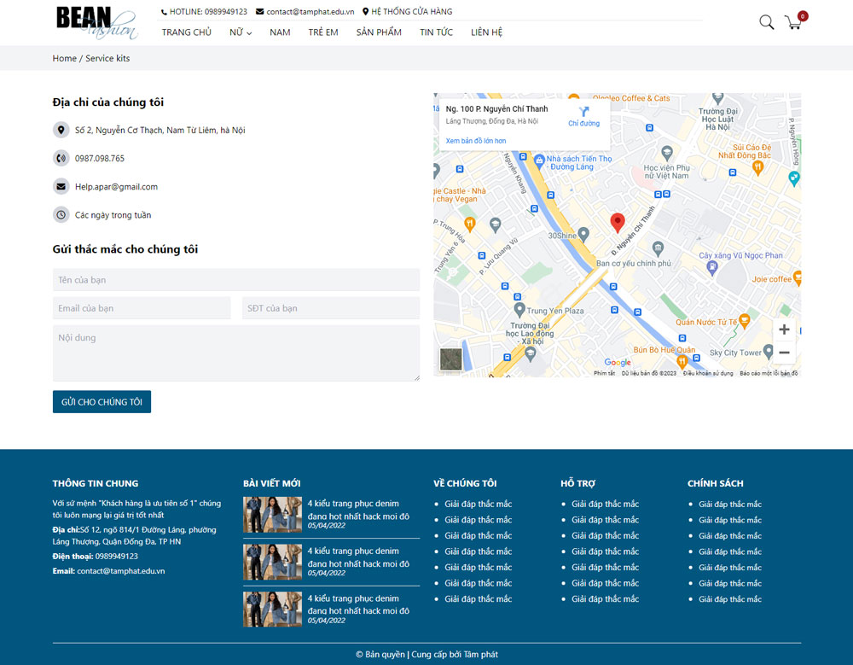Image resolution: width=853 pixels, height=665 pixels.
Task: Open the TIN TỨC menu item
Action: pyautogui.click(x=436, y=32)
